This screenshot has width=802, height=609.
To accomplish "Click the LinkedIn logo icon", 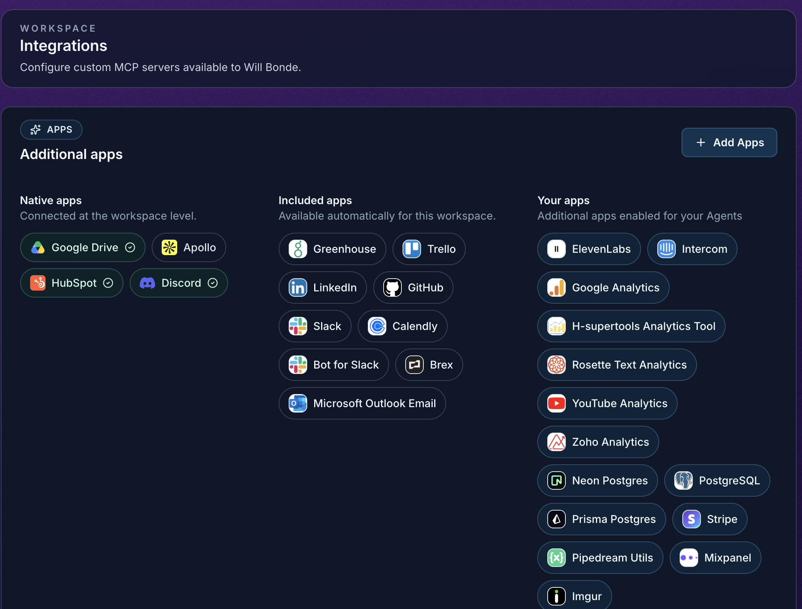I will [298, 288].
